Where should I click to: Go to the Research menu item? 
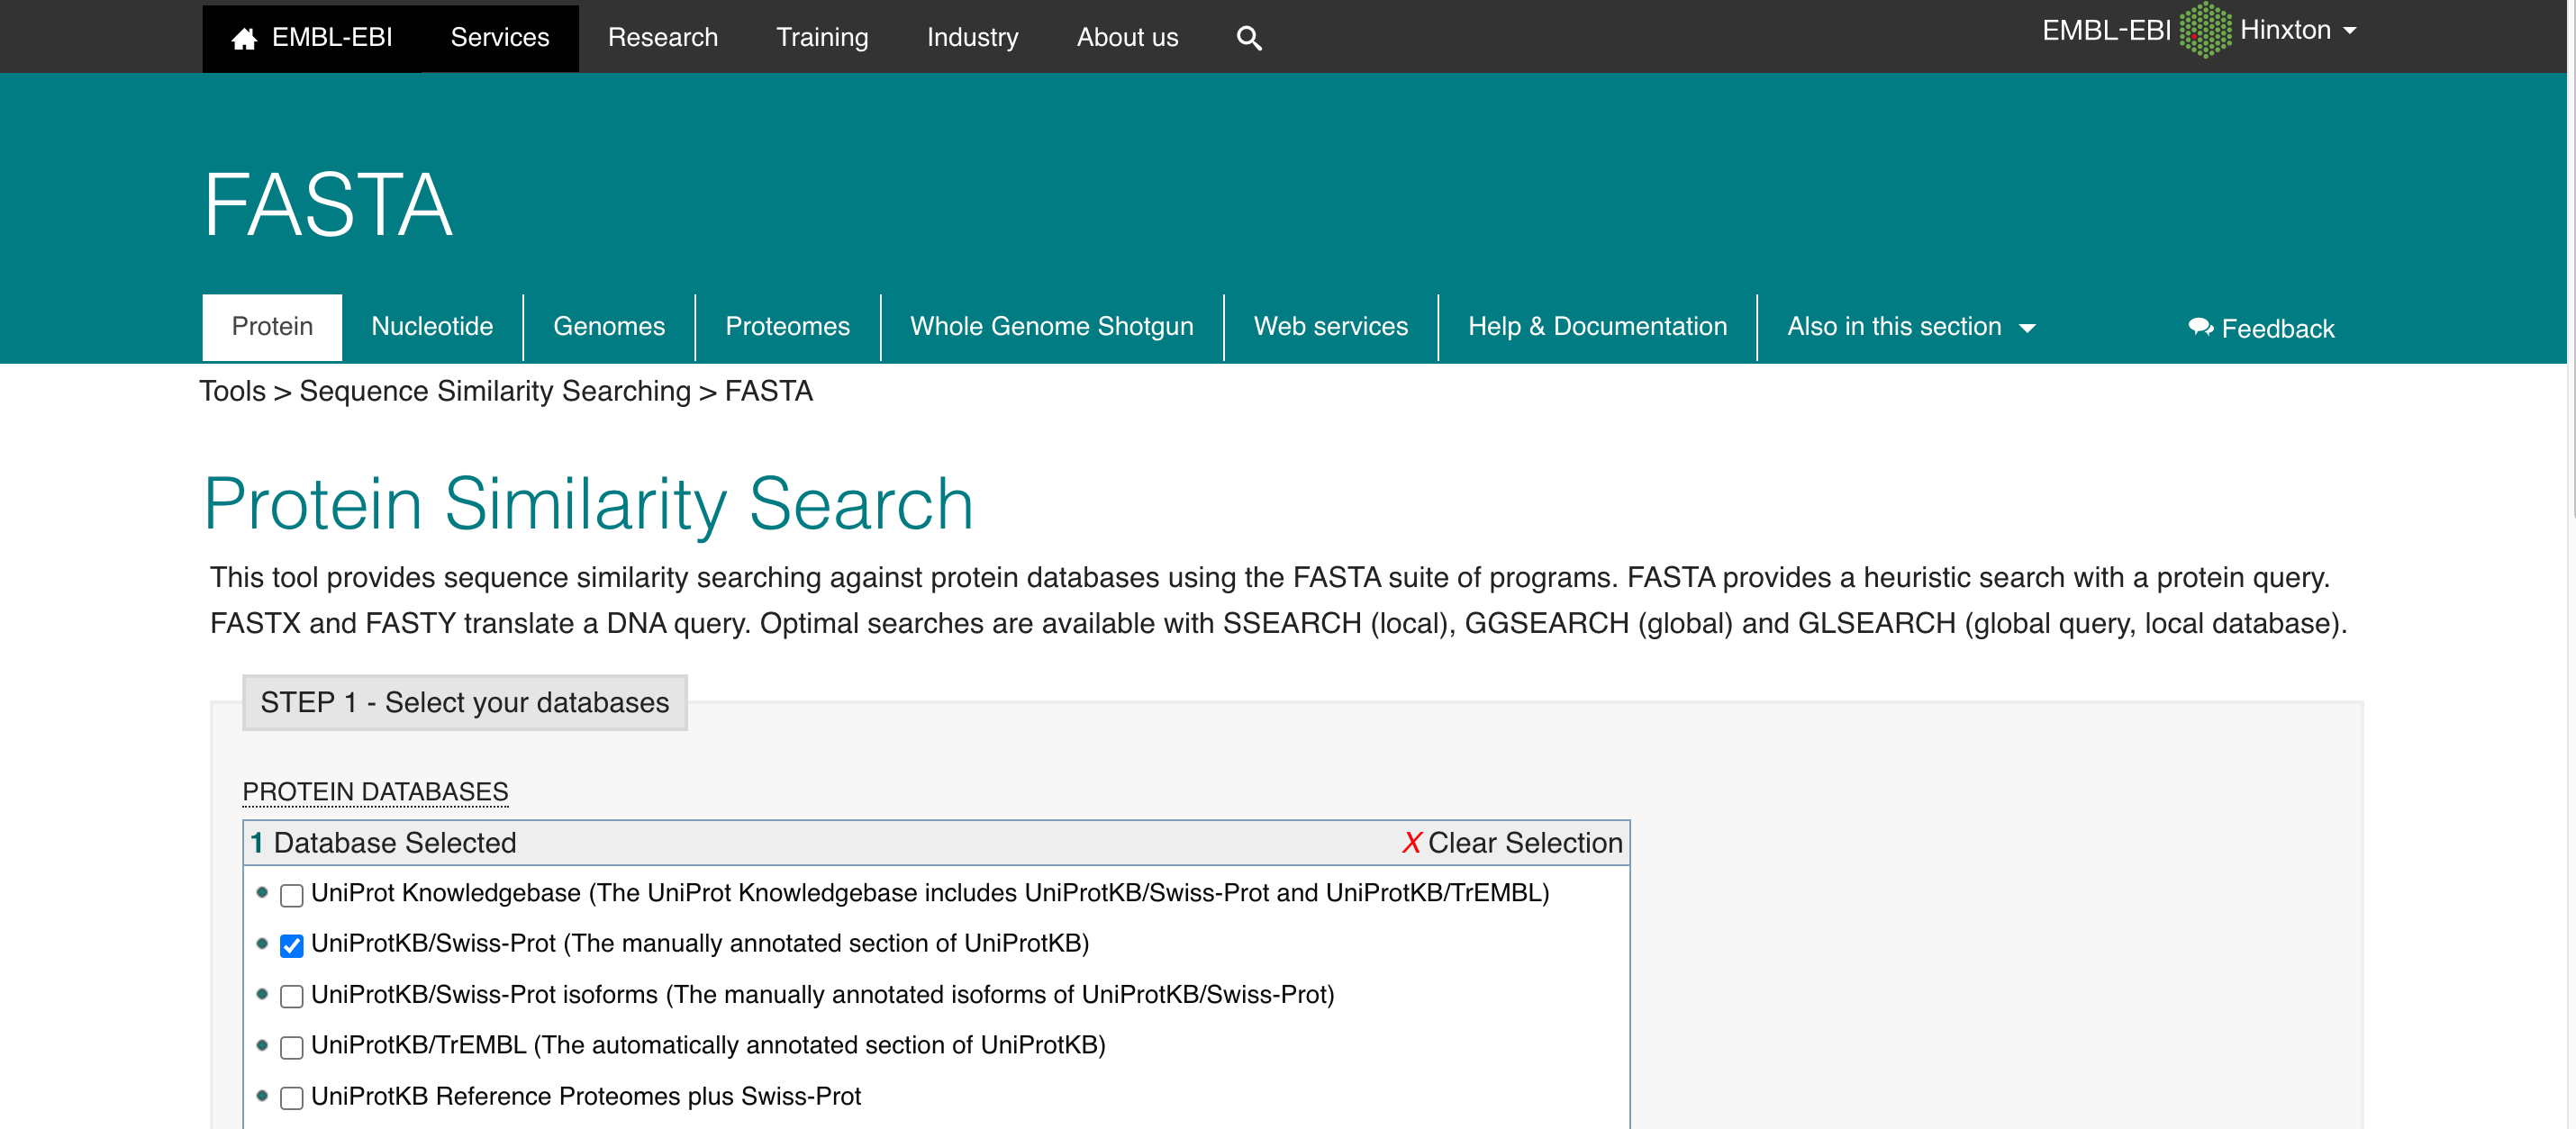[662, 38]
